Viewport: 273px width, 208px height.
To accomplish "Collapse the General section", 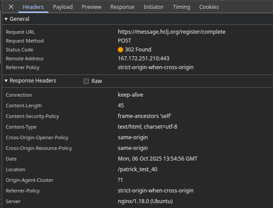I will (6, 20).
